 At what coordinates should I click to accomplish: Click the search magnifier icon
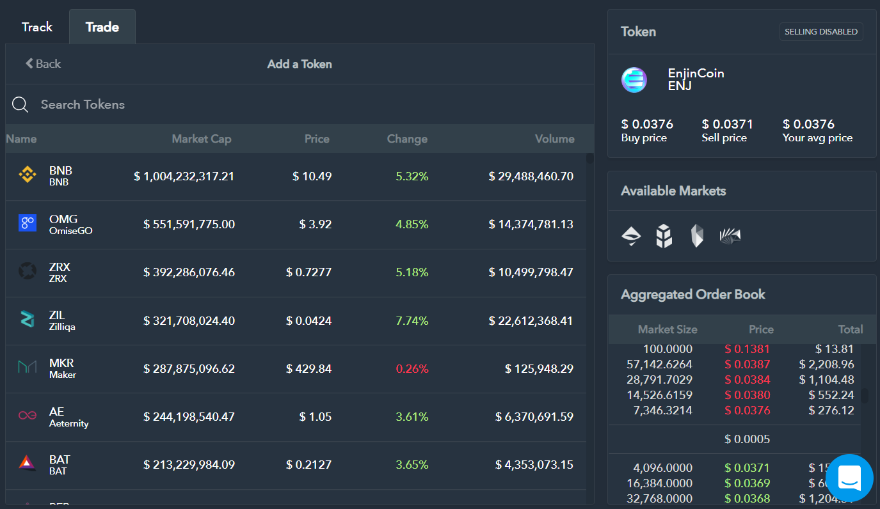[20, 105]
